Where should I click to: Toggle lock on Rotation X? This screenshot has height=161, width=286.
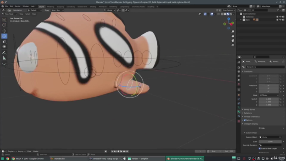tap(280, 85)
